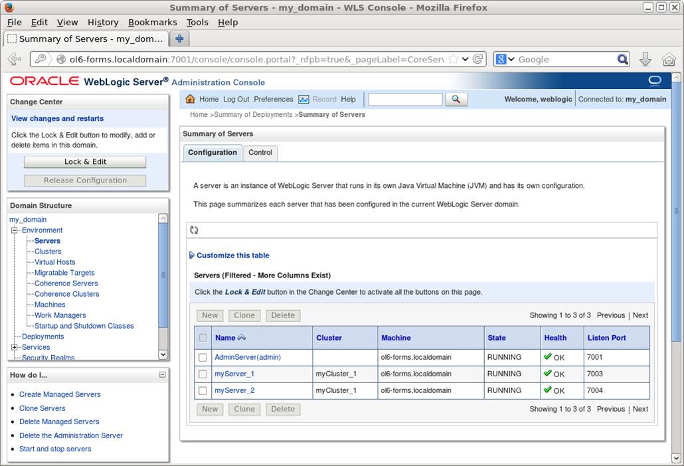This screenshot has width=684, height=466.
Task: Click the green OK health icon for AdminServer
Action: pos(547,357)
